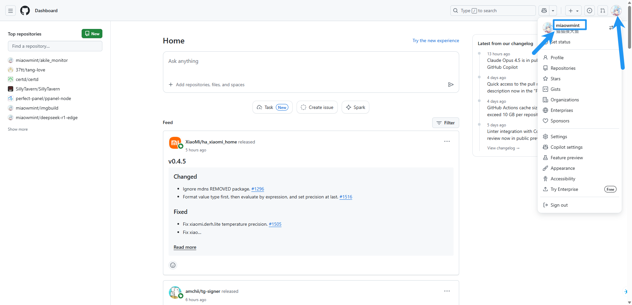Viewport: 632px width, 305px height.
Task: Expand the Copilot dropdown arrow
Action: pyautogui.click(x=553, y=11)
